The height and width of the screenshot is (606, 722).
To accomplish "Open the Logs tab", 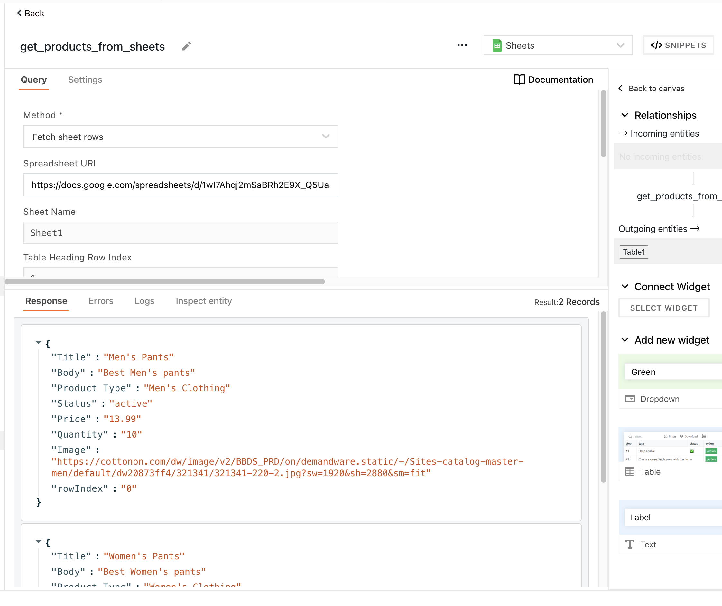I will click(144, 301).
